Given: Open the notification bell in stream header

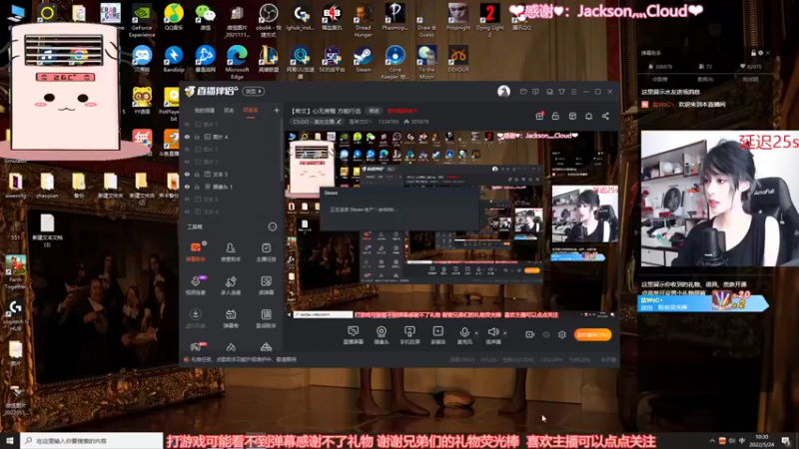Looking at the screenshot, I should click(589, 116).
